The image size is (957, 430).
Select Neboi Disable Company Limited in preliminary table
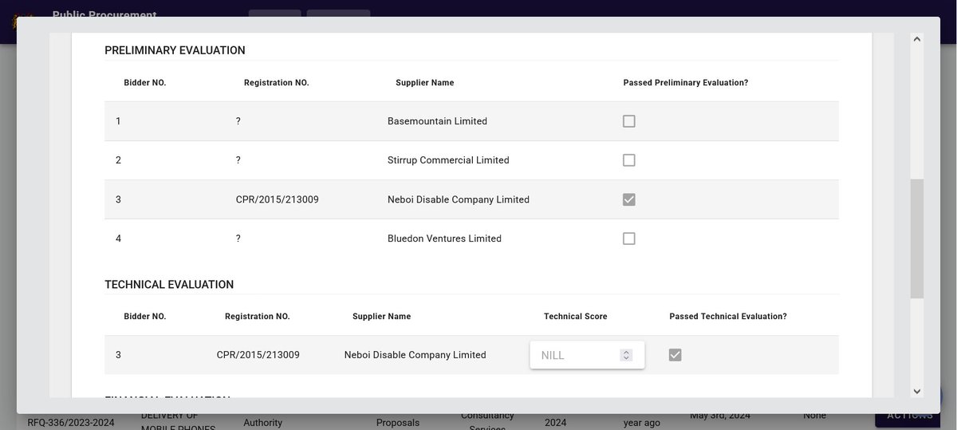click(459, 199)
